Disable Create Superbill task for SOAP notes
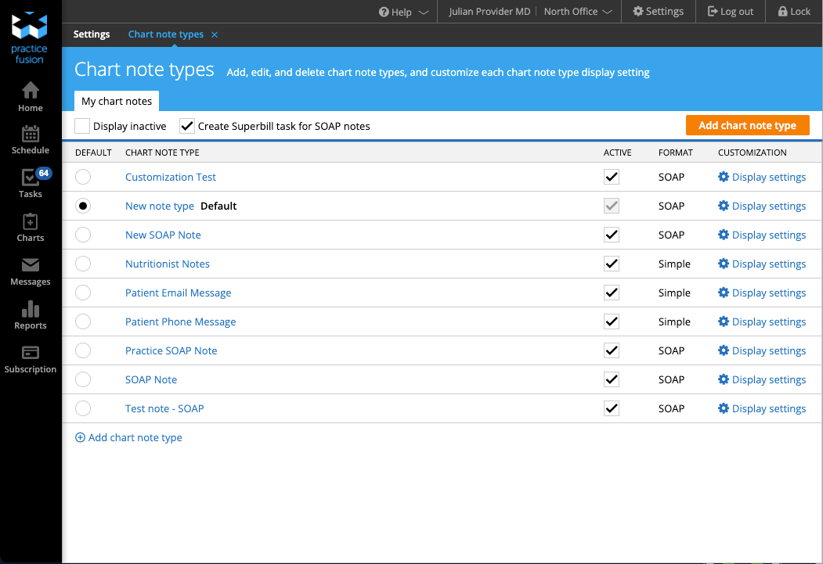Screen dimensions: 823x564 (x=186, y=125)
